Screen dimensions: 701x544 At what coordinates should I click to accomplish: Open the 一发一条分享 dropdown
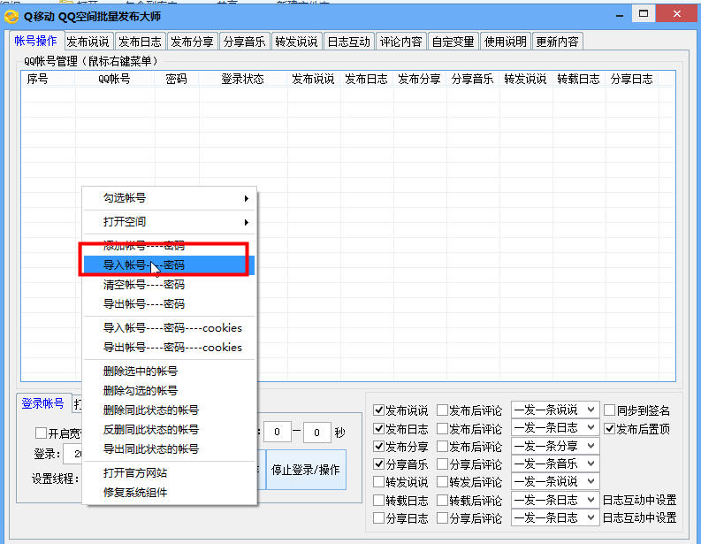click(x=555, y=446)
